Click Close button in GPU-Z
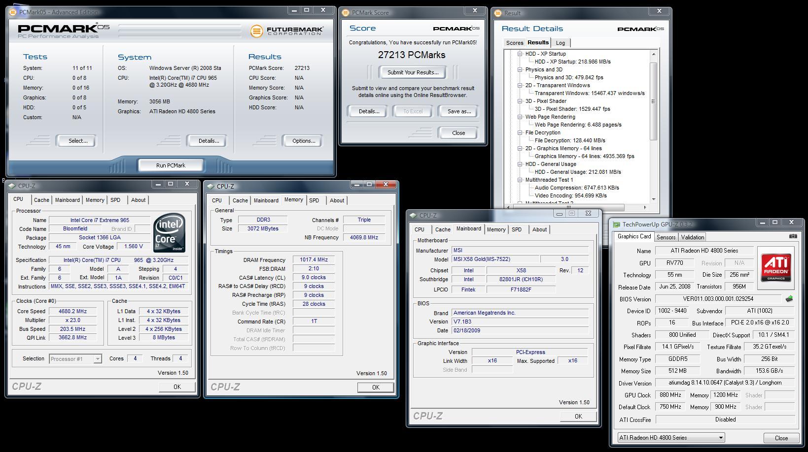 coord(781,438)
